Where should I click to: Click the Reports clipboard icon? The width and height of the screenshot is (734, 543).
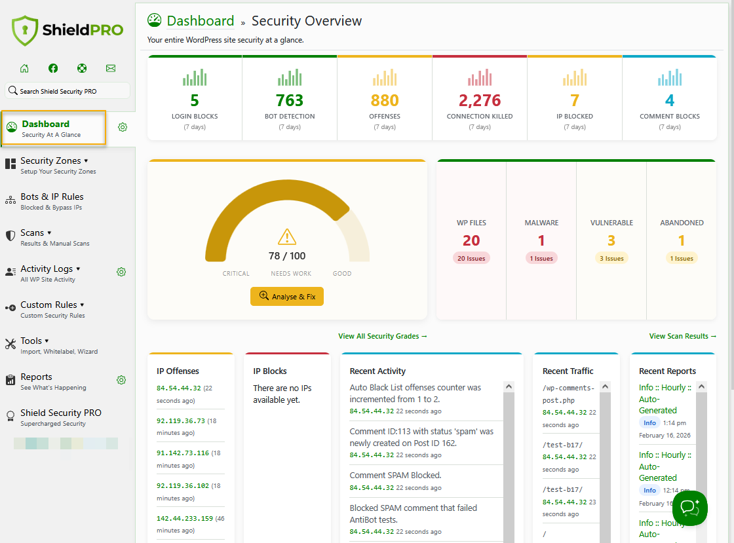click(10, 381)
